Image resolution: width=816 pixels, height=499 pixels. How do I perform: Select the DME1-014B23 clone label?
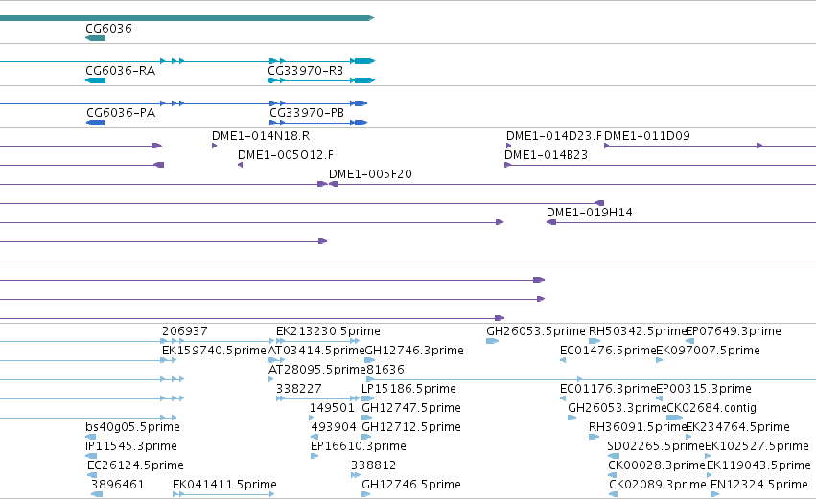tap(546, 155)
